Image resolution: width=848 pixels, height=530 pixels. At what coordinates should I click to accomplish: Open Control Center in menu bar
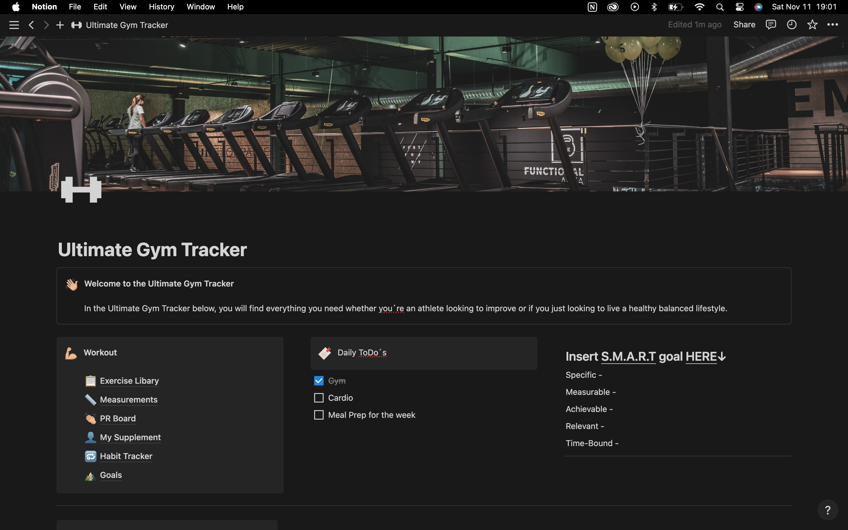(739, 7)
